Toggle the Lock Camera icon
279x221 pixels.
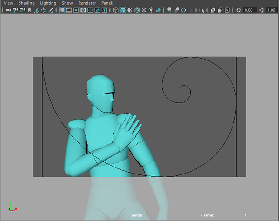15,10
